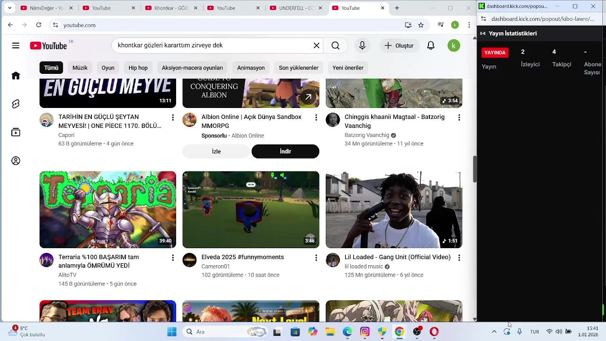This screenshot has width=606, height=341.
Task: Go to Home in the mini sidebar
Action: pos(16,76)
